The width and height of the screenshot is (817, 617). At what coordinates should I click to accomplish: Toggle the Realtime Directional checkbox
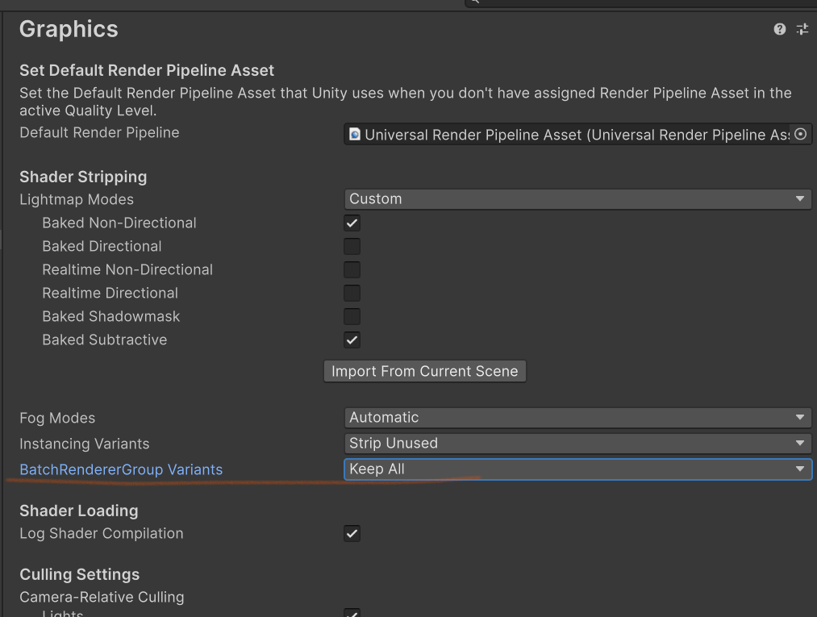pos(352,294)
